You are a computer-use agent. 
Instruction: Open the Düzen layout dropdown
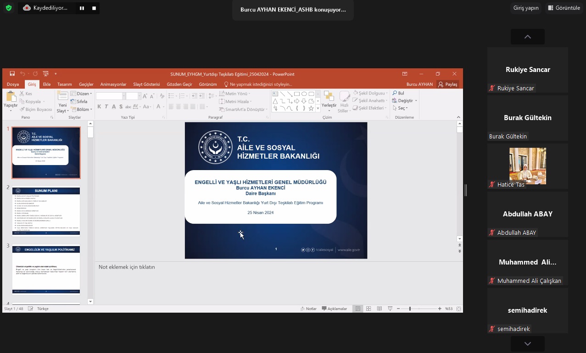point(81,94)
